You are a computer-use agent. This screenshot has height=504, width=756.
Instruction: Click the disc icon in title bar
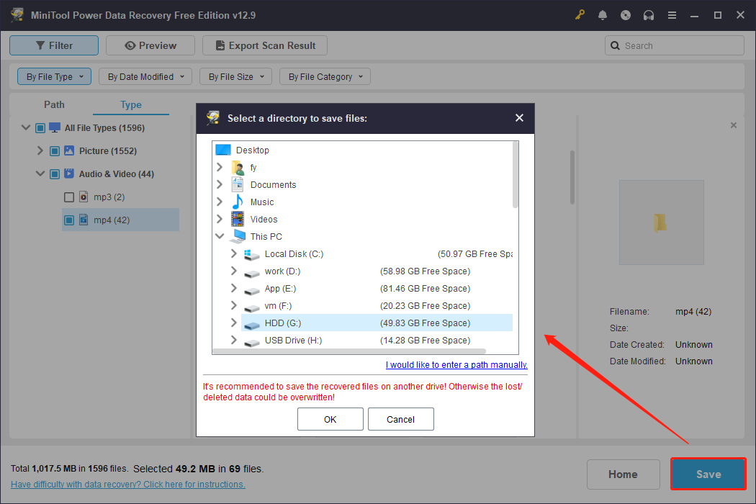(x=626, y=15)
